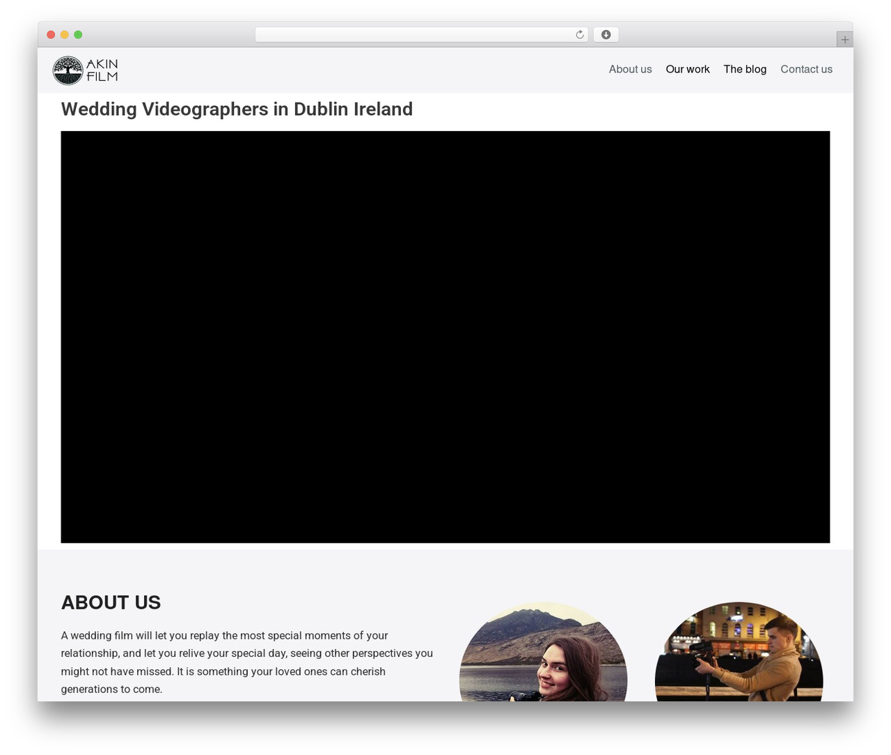Screen dimensions: 891x755
Task: Select the woman by the lake photo
Action: [543, 652]
